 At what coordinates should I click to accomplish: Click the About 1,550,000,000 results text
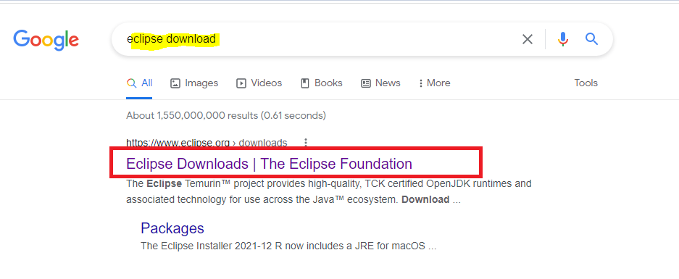[x=226, y=116]
